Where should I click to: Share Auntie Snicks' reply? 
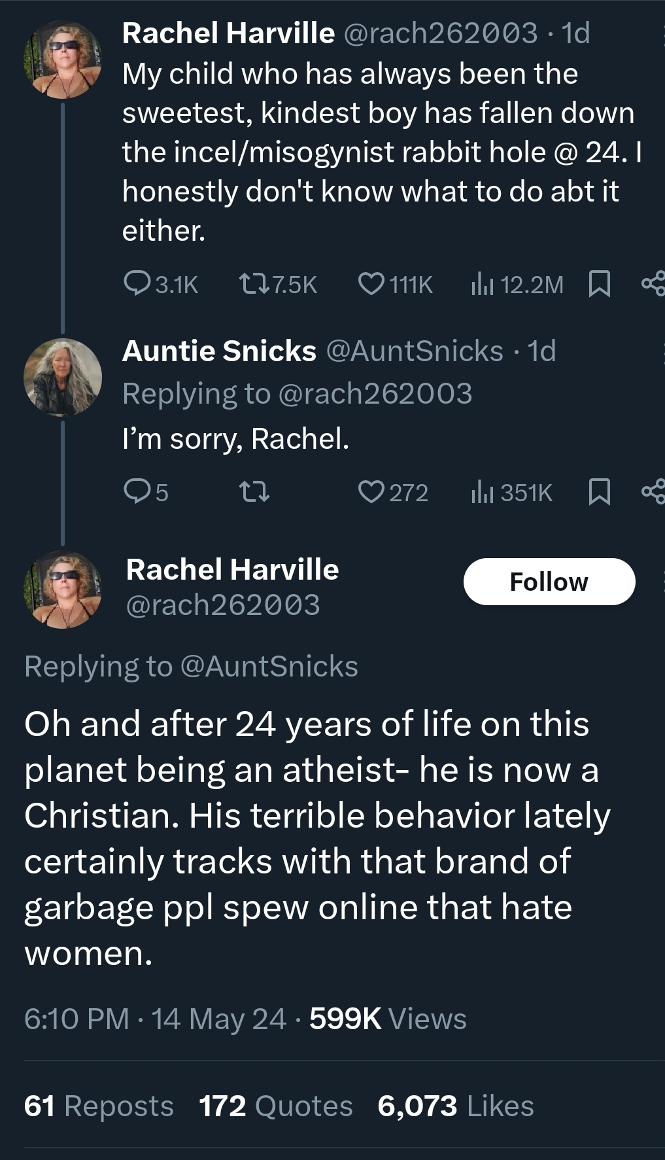tap(653, 492)
